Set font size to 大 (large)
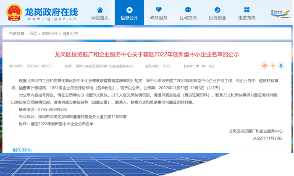 [x=197, y=66]
